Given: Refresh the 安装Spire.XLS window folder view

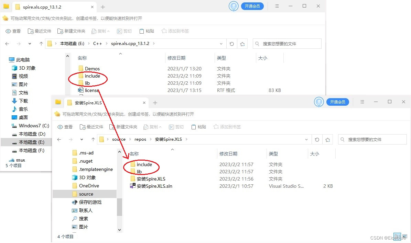Looking at the screenshot, I should pyautogui.click(x=317, y=140).
